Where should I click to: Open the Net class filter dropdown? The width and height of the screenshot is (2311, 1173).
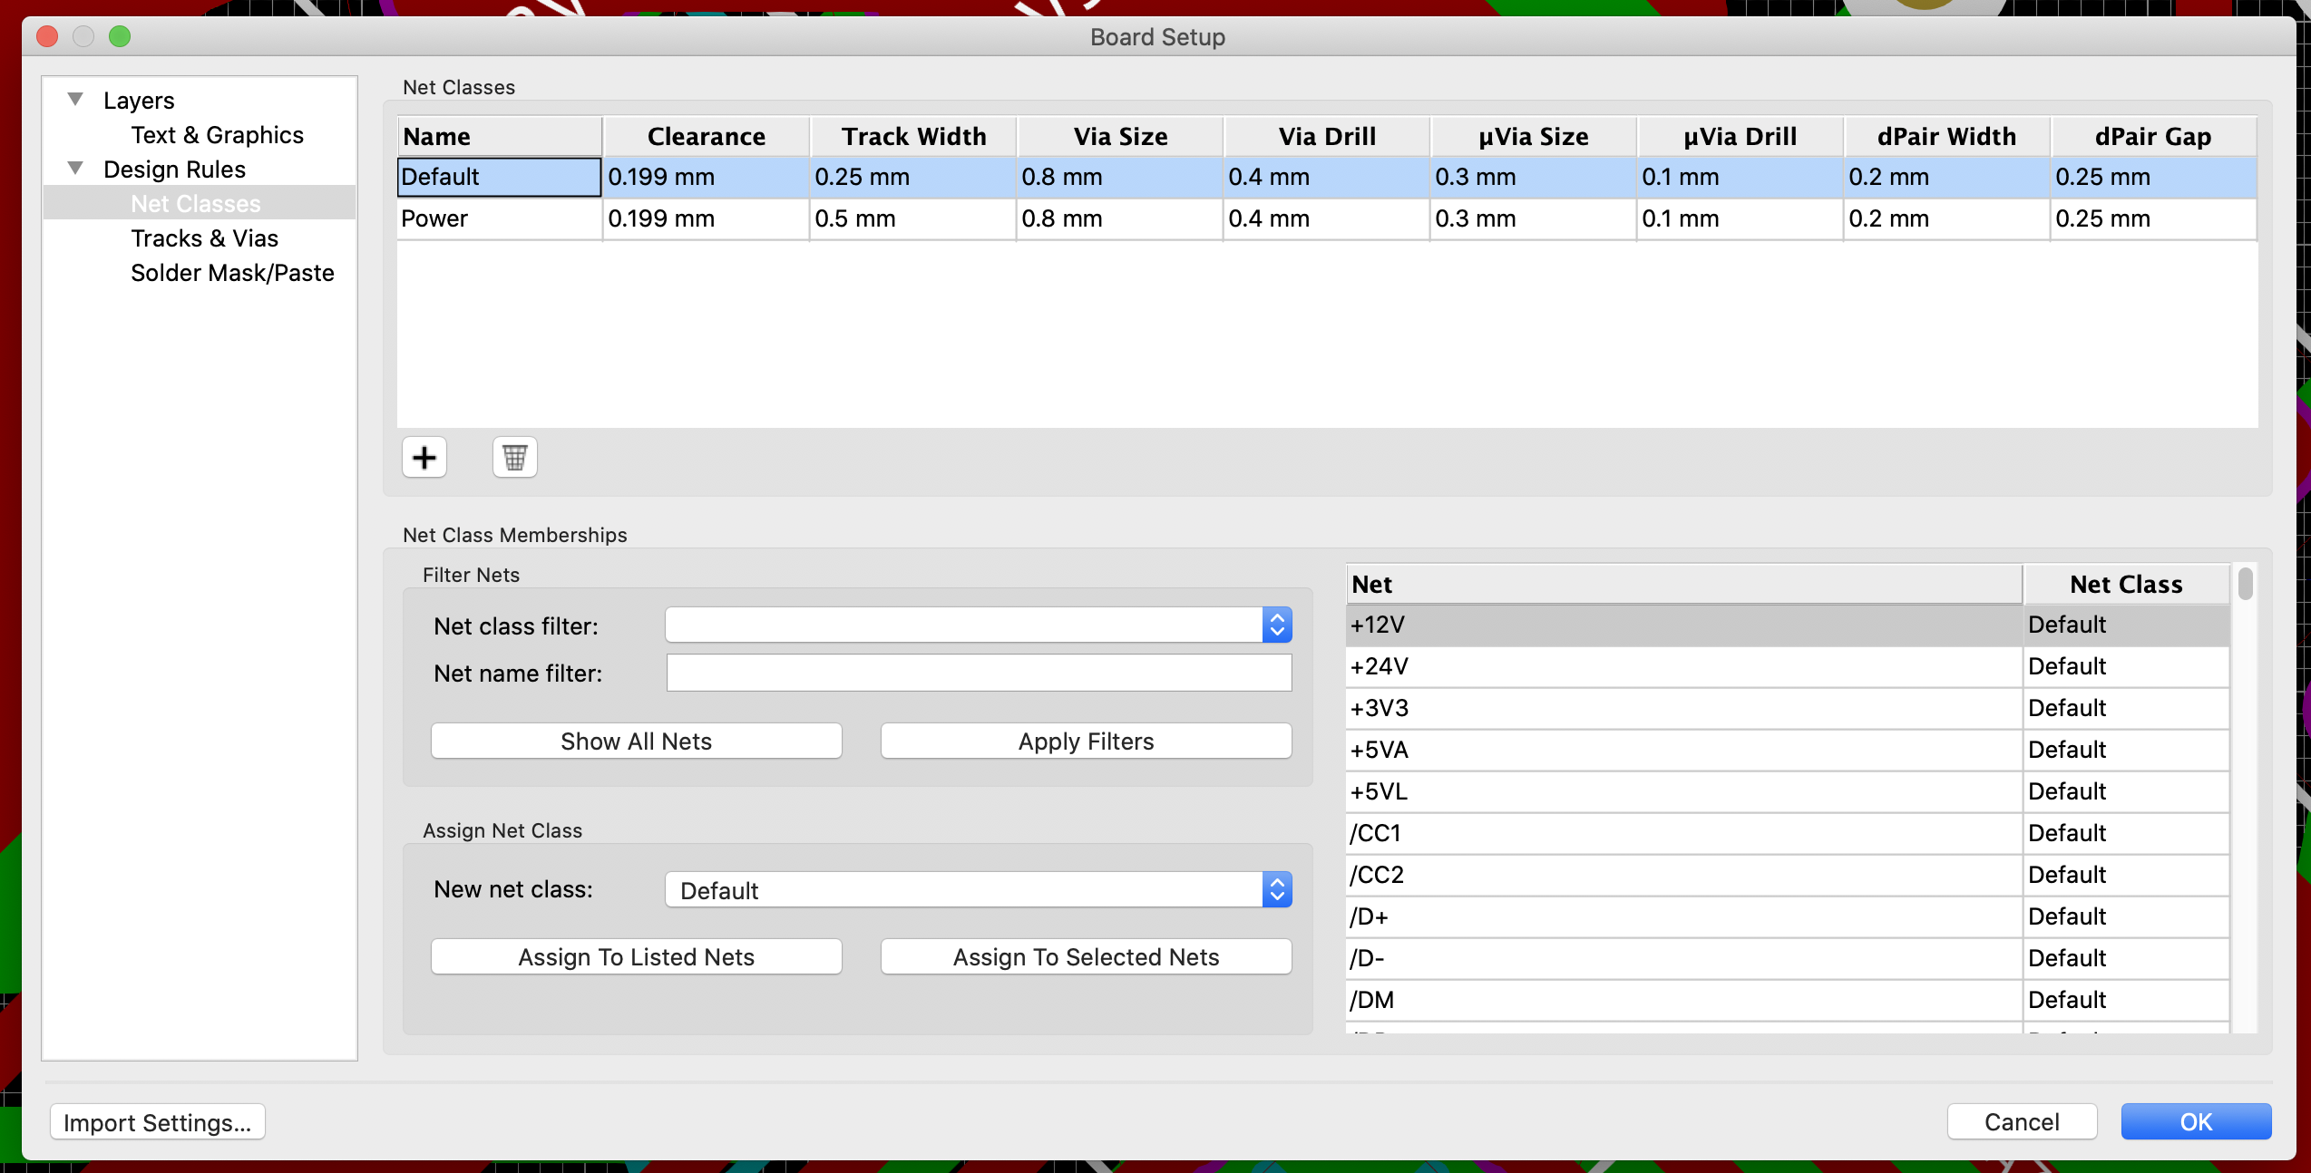point(1276,625)
